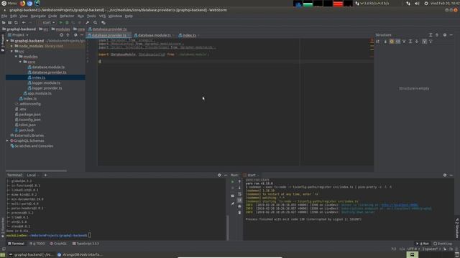
Task: Open the VCS menu
Action: [102, 16]
